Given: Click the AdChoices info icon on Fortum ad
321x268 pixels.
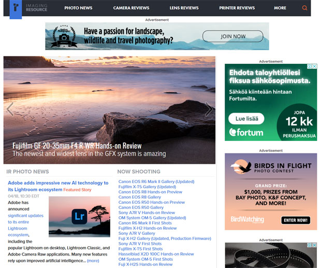Looking at the screenshot, I should pos(310,66).
